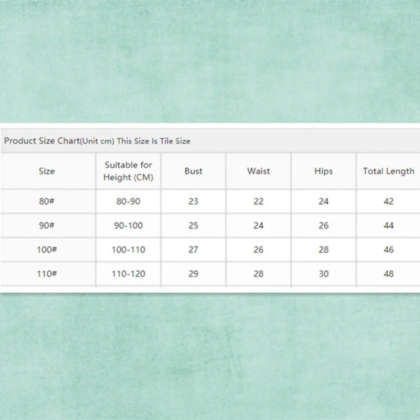Click the Hips column header
Viewport: 420px width, 420px height.
pos(323,171)
